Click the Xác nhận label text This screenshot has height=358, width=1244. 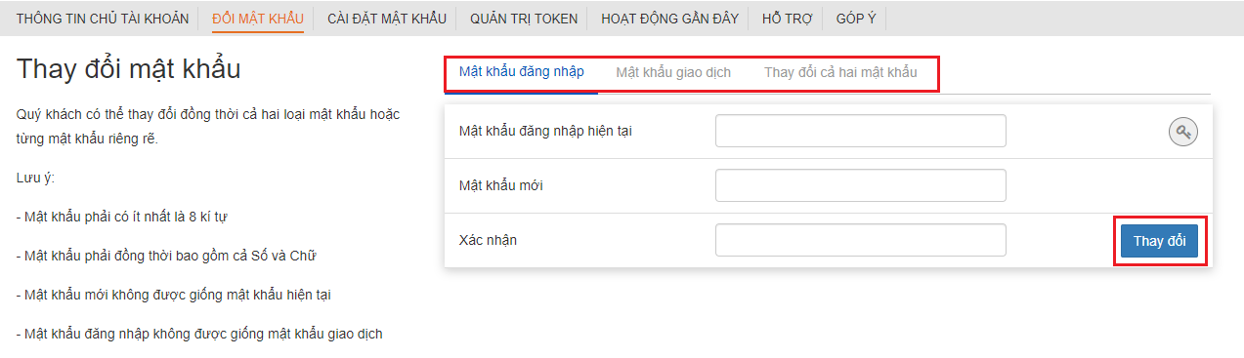[488, 240]
